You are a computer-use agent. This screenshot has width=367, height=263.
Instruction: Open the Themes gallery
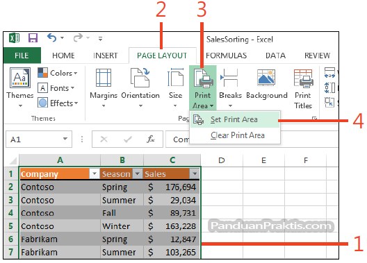[20, 87]
